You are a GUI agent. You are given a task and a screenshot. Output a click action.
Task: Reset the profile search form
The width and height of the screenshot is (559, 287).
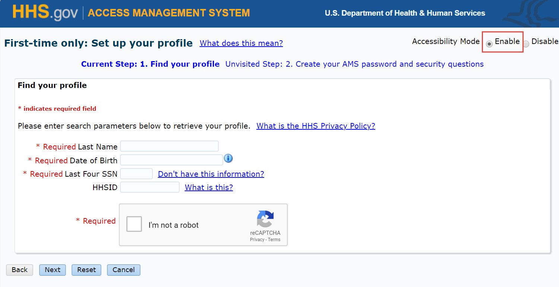[86, 269]
